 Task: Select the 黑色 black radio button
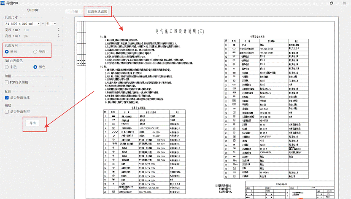click(x=35, y=67)
